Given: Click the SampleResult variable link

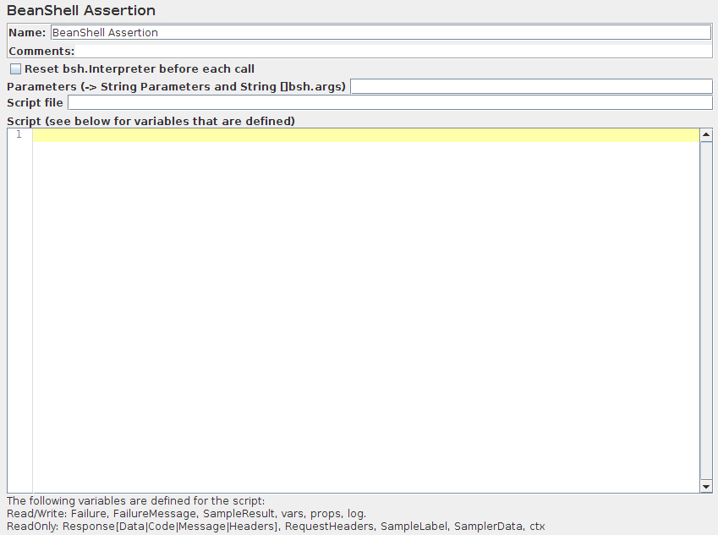Looking at the screenshot, I should click(240, 513).
